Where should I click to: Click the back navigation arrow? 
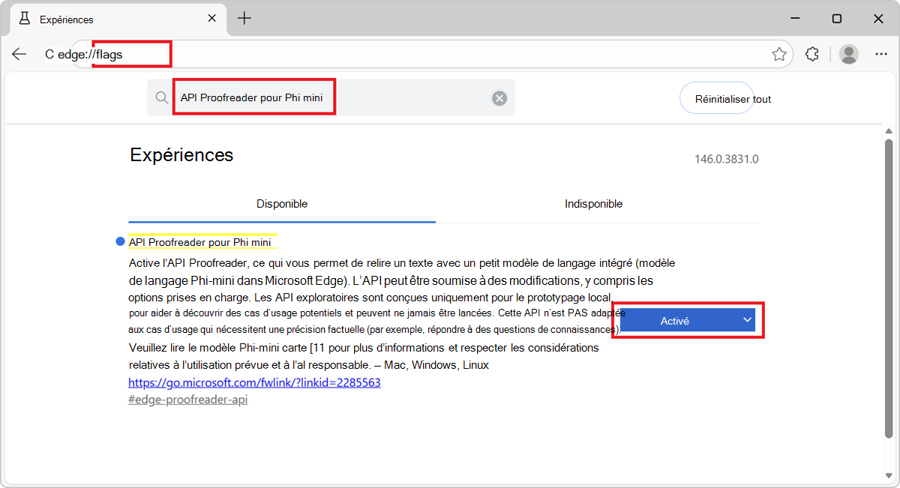click(x=19, y=53)
